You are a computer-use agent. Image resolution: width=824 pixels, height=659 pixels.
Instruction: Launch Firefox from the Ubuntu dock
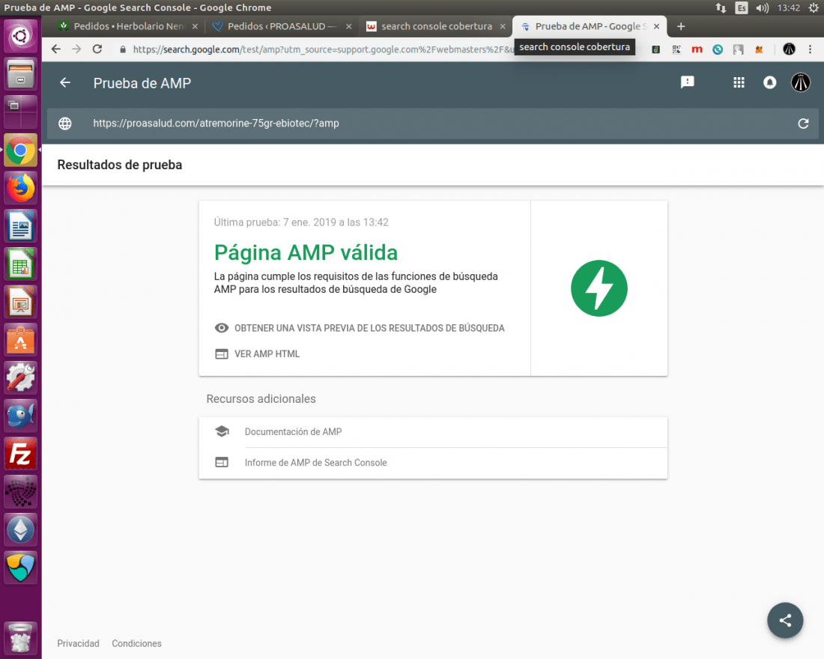point(20,189)
